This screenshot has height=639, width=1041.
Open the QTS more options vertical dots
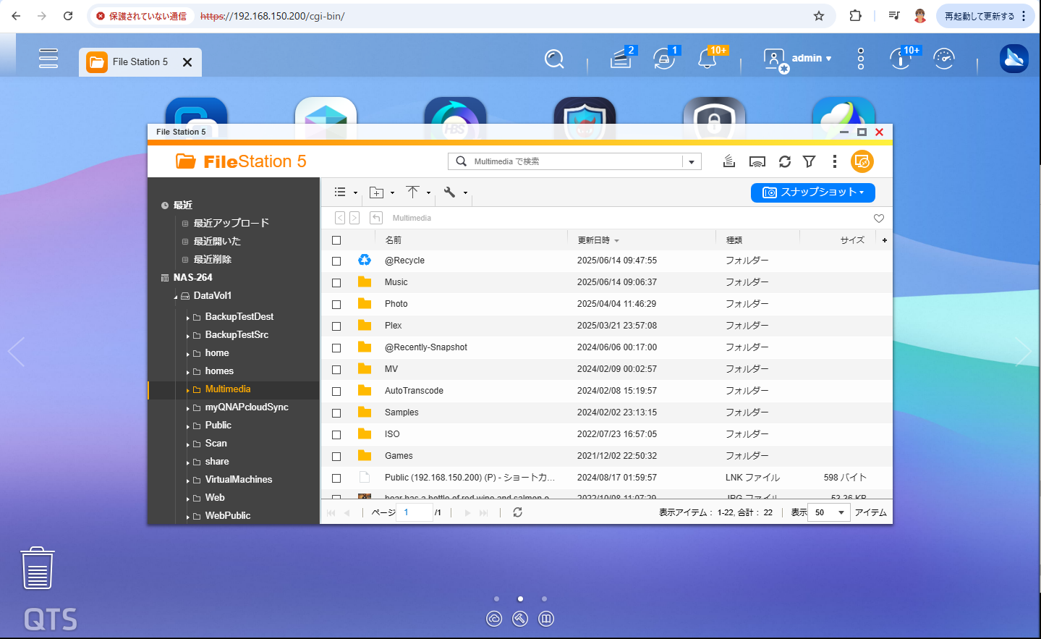(860, 59)
